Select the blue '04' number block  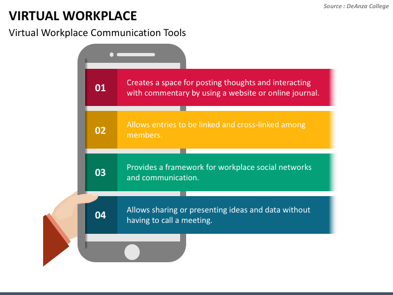[x=101, y=215]
